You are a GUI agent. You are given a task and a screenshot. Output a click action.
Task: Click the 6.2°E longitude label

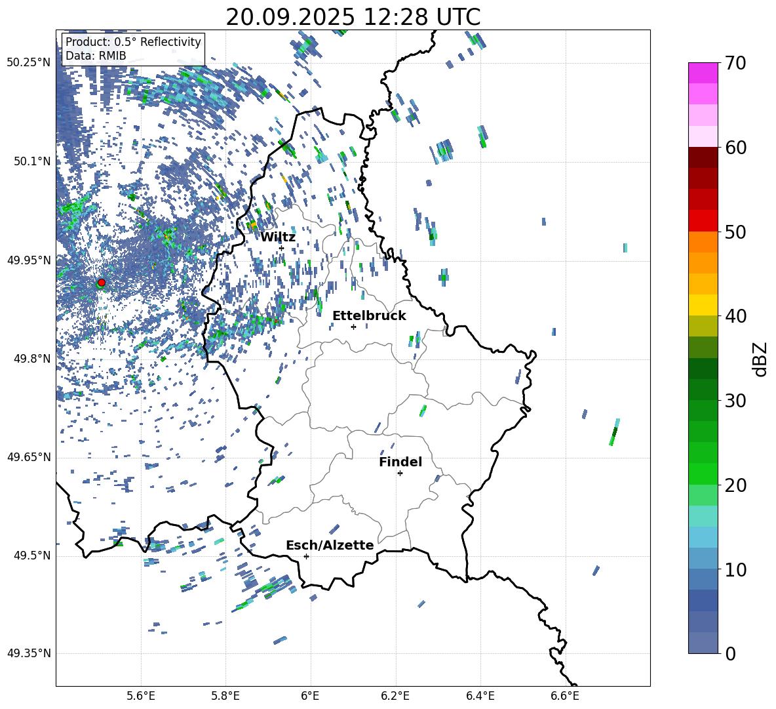[x=395, y=696]
